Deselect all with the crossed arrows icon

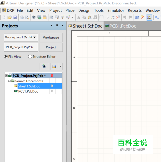point(113,17)
